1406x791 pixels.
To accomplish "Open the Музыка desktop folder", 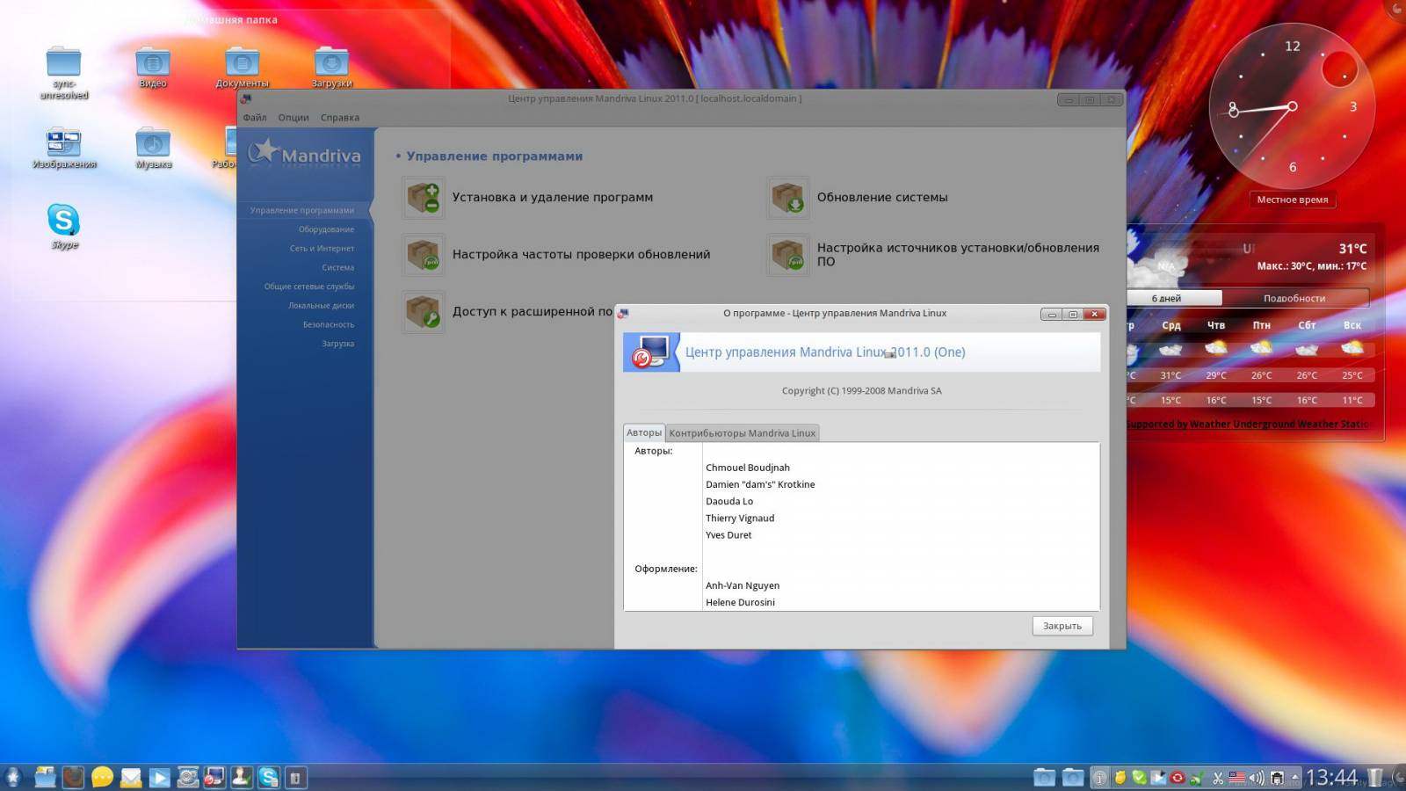I will 153,148.
